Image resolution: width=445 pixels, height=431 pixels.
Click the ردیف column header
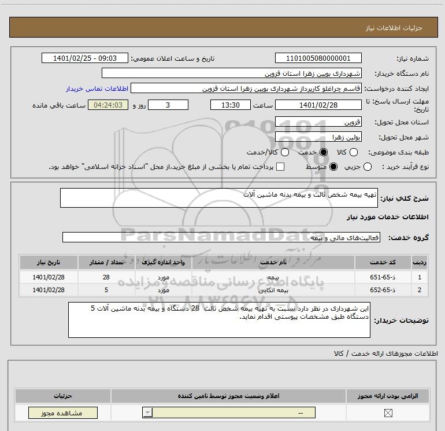click(x=420, y=262)
